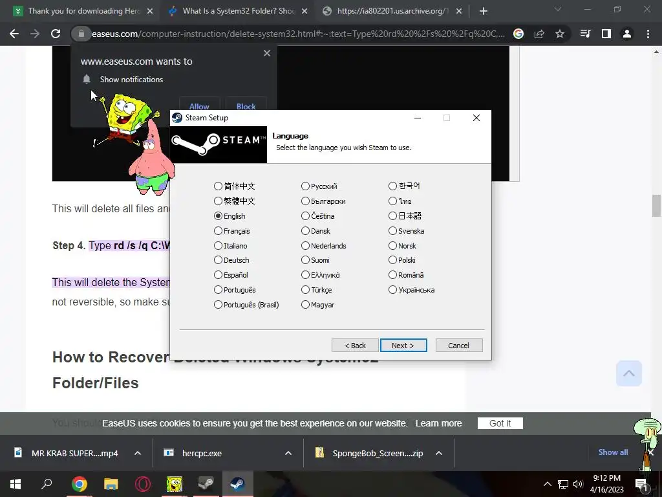Reload the current page
This screenshot has height=497, width=662.
tap(56, 34)
